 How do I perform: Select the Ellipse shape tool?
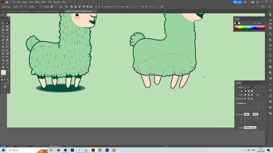pyautogui.click(x=3, y=37)
